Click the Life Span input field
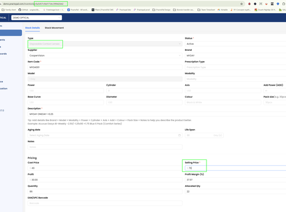 [x=204, y=135]
